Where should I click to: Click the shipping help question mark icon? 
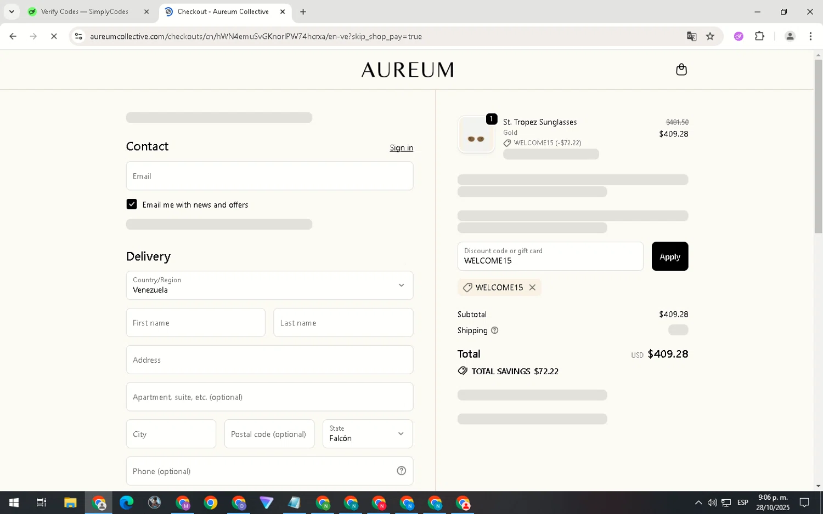(494, 330)
